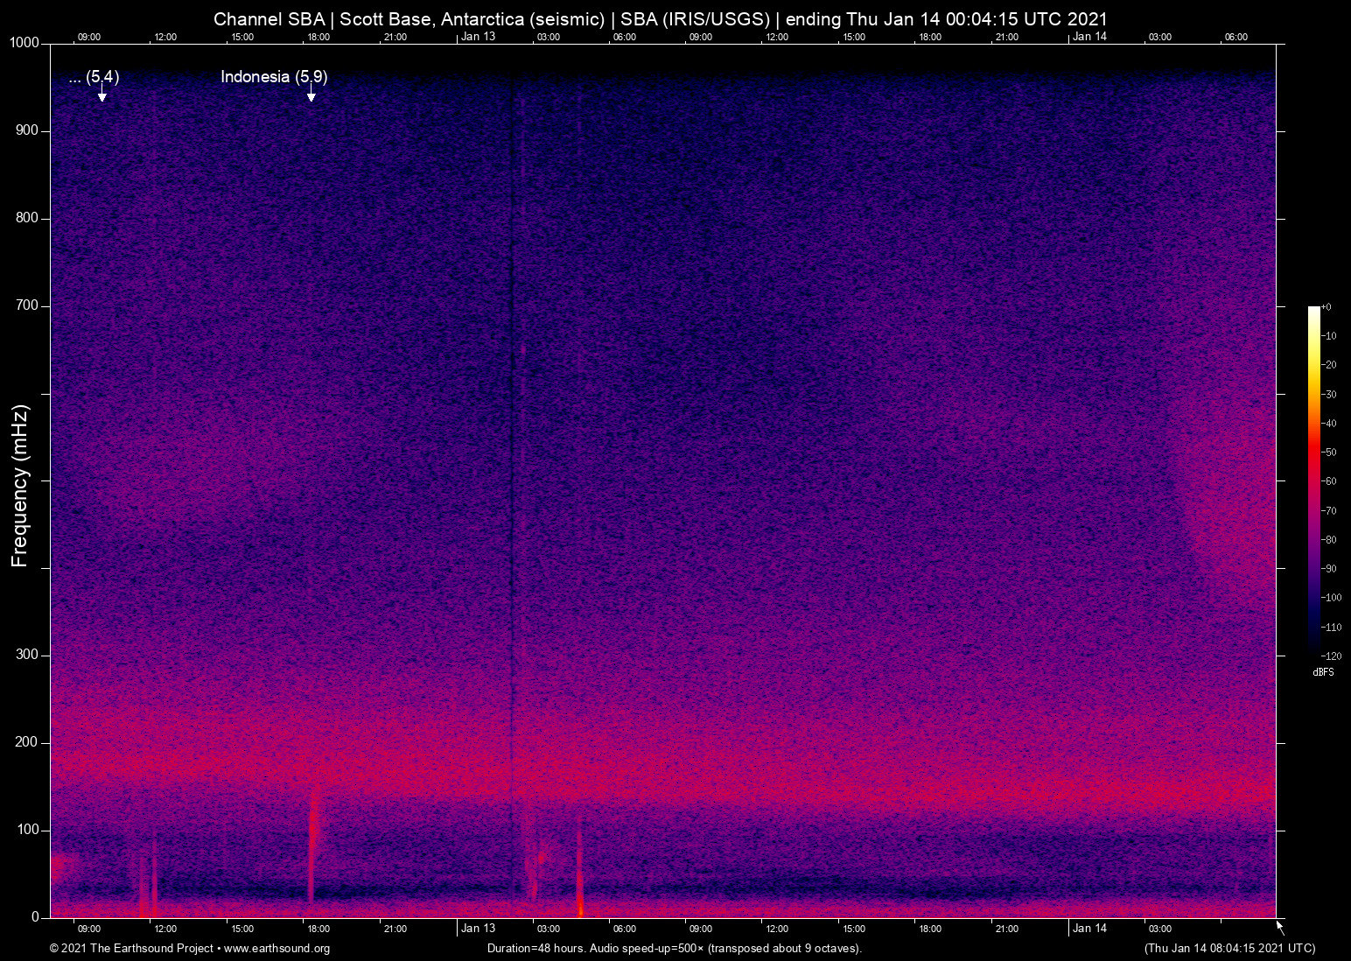Click the -50 value on the dBFS scale

[1330, 452]
